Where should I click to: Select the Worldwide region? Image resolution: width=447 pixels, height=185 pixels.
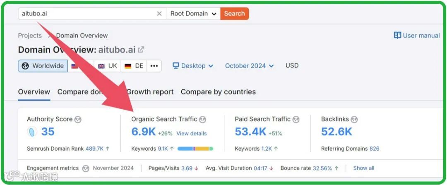[x=43, y=66]
